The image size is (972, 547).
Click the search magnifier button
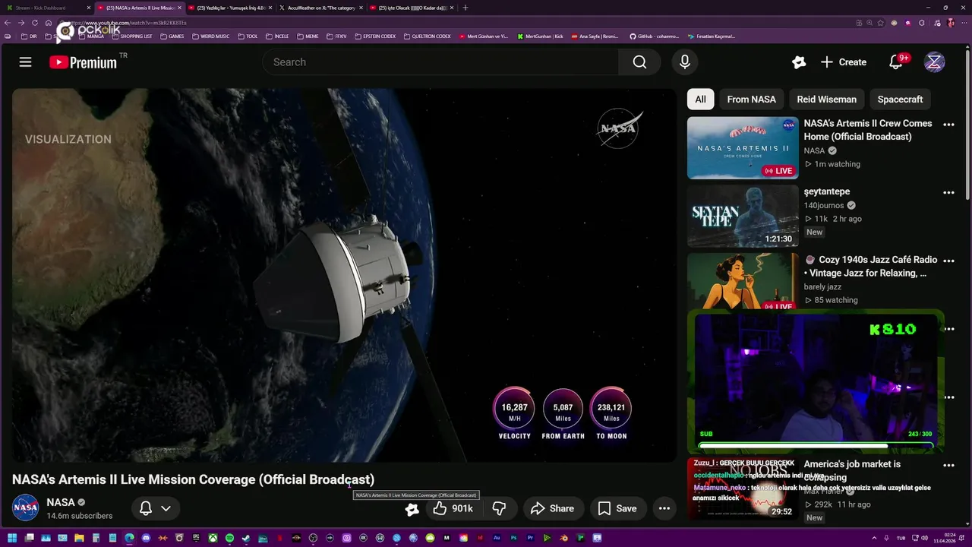[639, 62]
